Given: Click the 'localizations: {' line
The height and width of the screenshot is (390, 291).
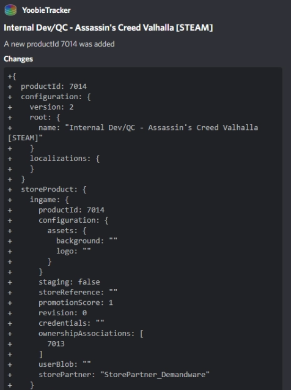Looking at the screenshot, I should tap(65, 159).
